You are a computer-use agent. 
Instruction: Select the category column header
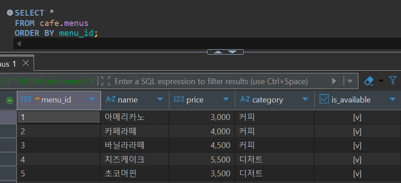point(275,100)
